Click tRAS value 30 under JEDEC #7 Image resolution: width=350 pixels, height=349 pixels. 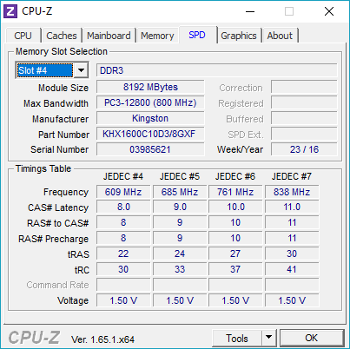point(292,254)
